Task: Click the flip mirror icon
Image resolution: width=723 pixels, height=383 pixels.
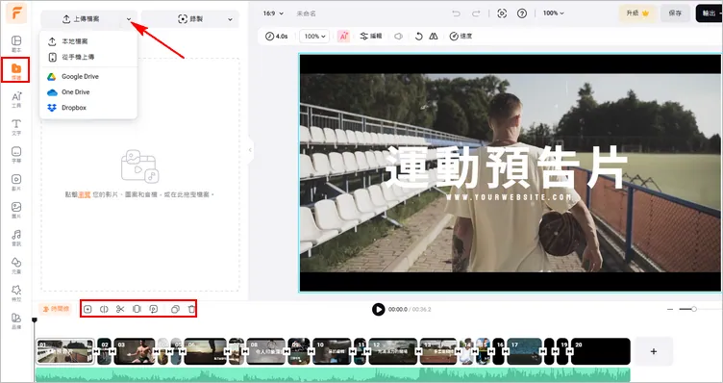Action: point(434,36)
